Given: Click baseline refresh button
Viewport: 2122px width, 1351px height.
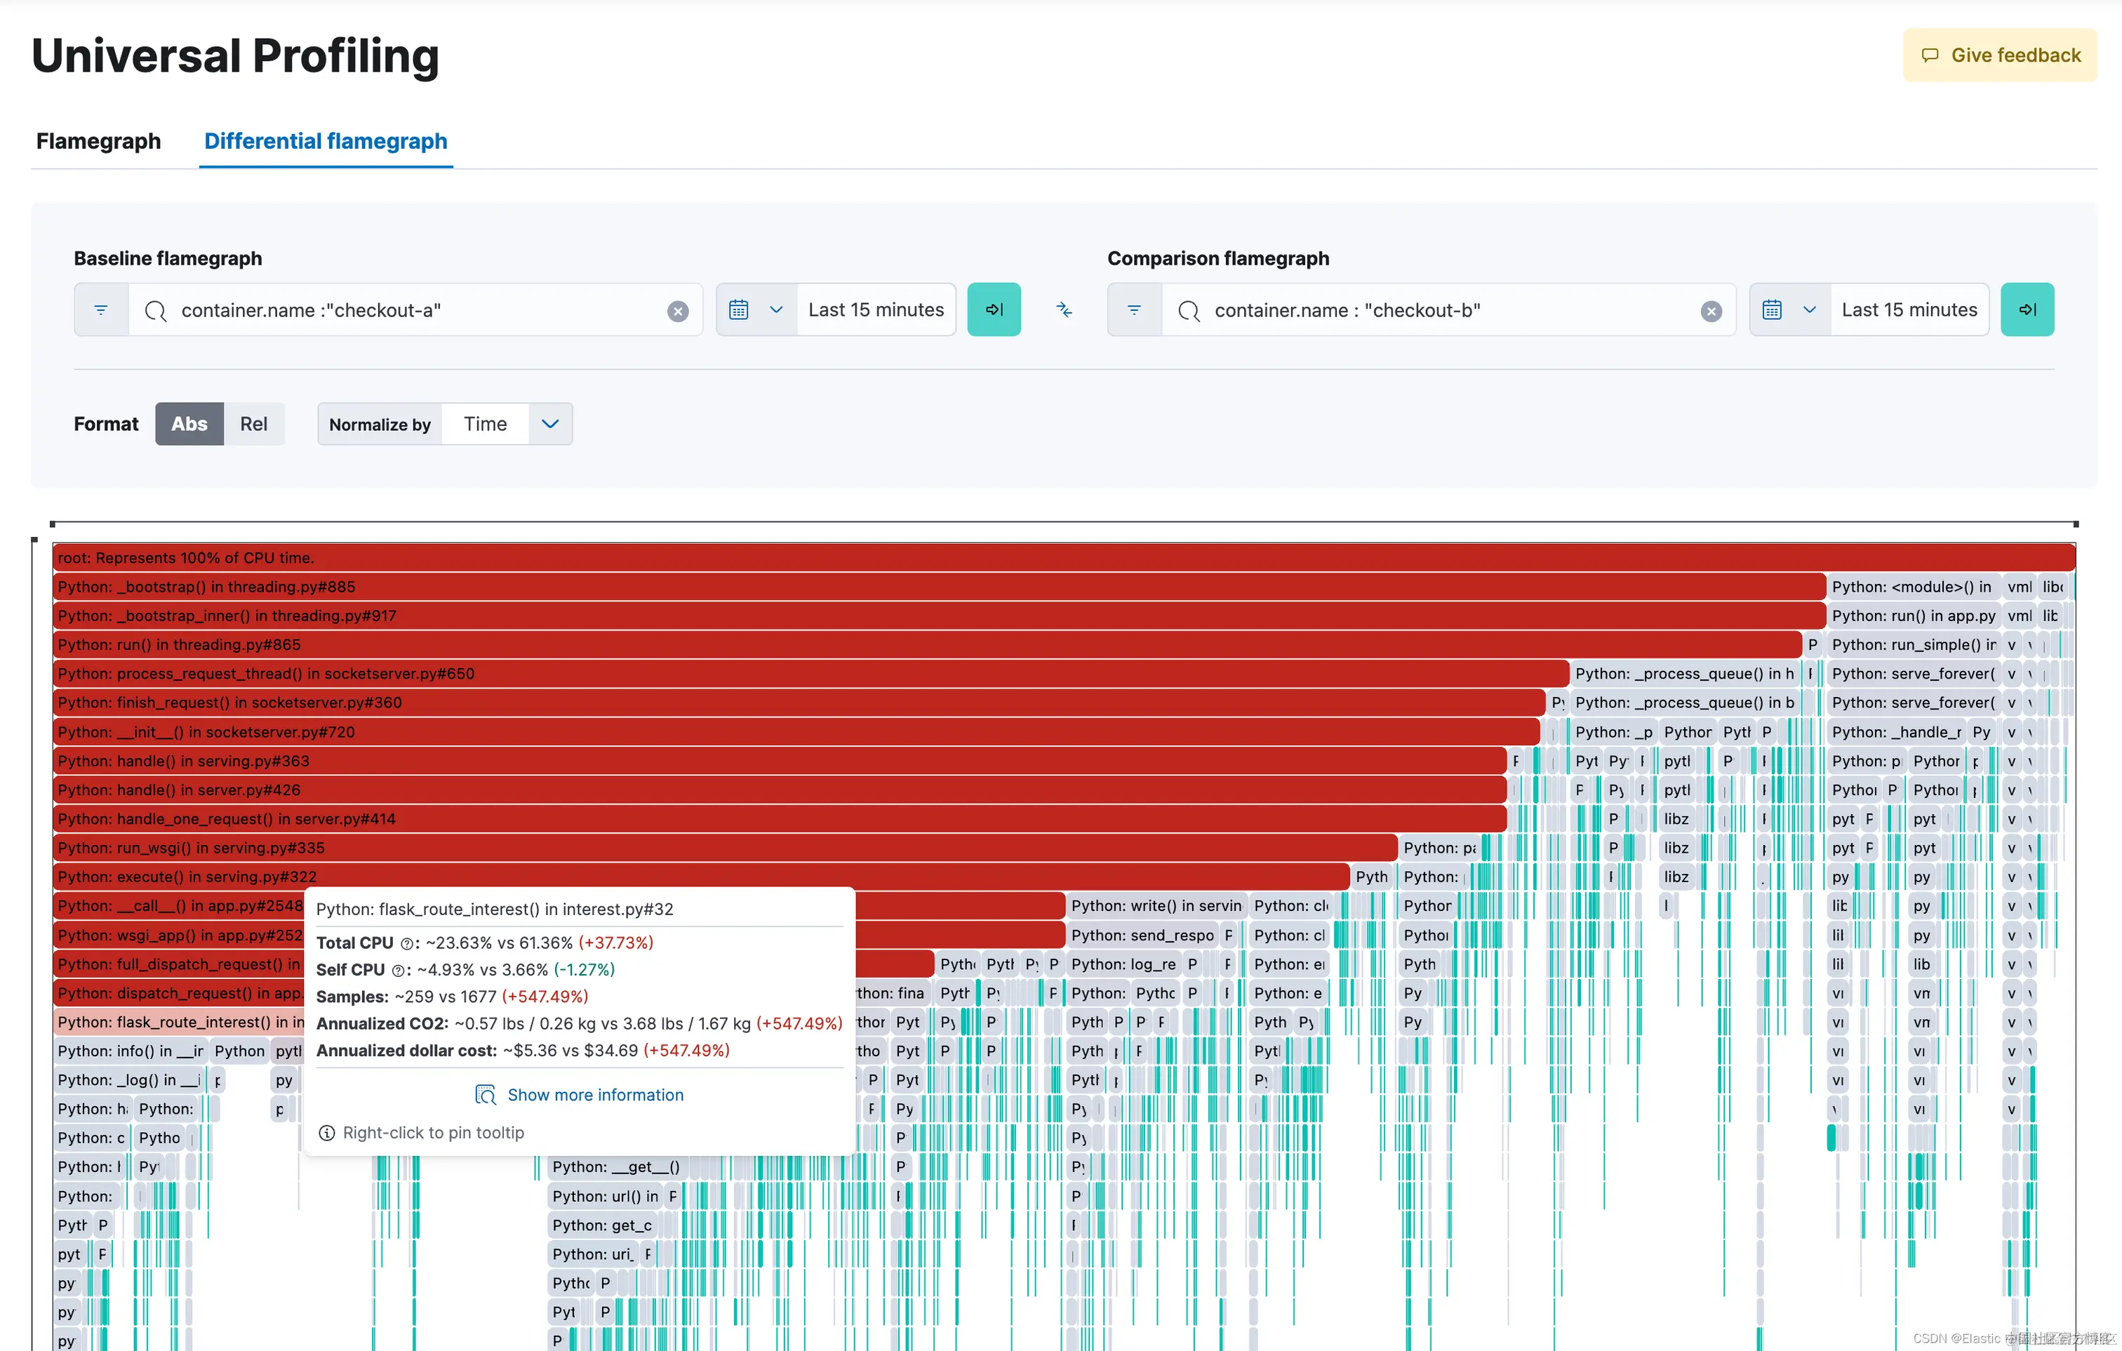Looking at the screenshot, I should click(994, 310).
